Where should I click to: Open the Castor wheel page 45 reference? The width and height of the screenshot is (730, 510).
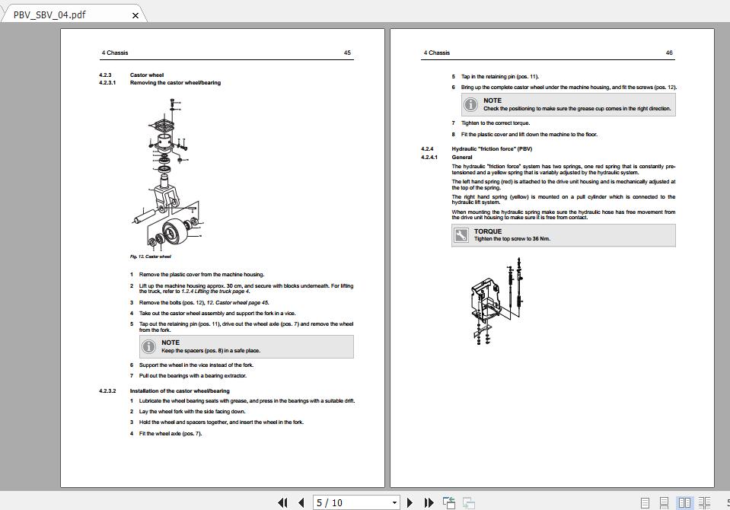click(237, 302)
